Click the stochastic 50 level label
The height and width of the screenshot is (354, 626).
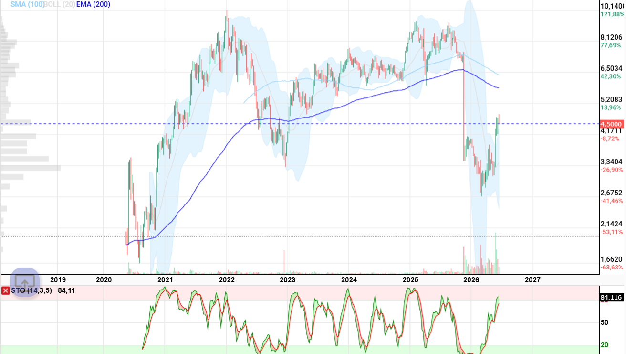[x=604, y=322]
